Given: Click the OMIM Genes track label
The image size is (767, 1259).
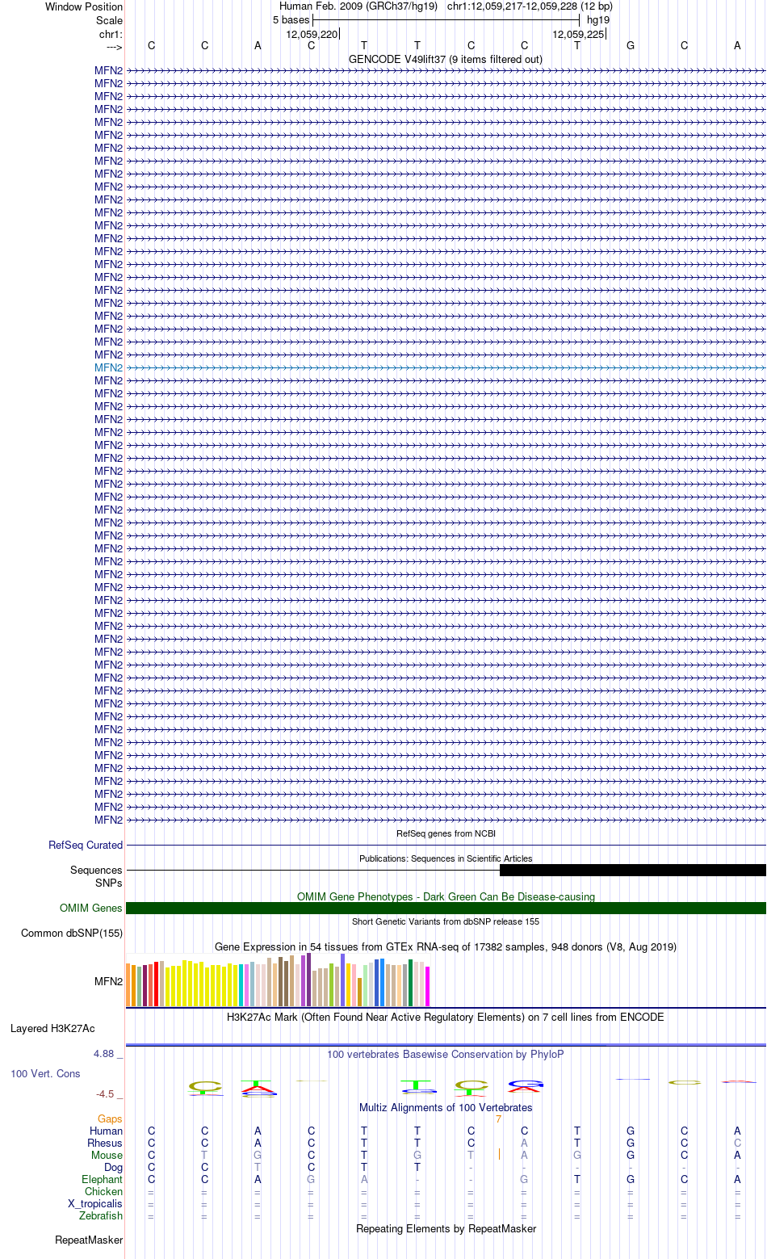Looking at the screenshot, I should pos(91,908).
